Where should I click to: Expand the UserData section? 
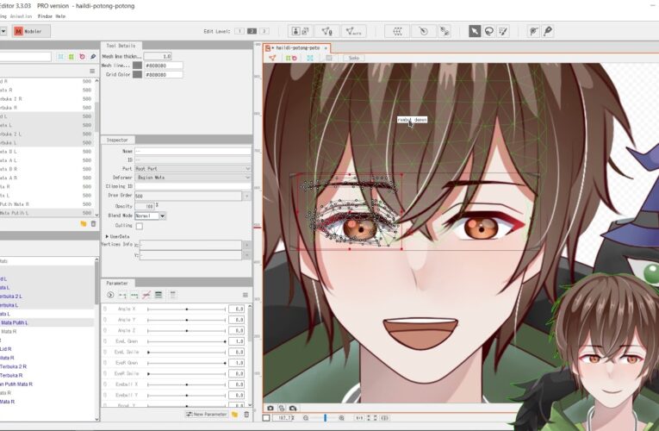[109, 236]
